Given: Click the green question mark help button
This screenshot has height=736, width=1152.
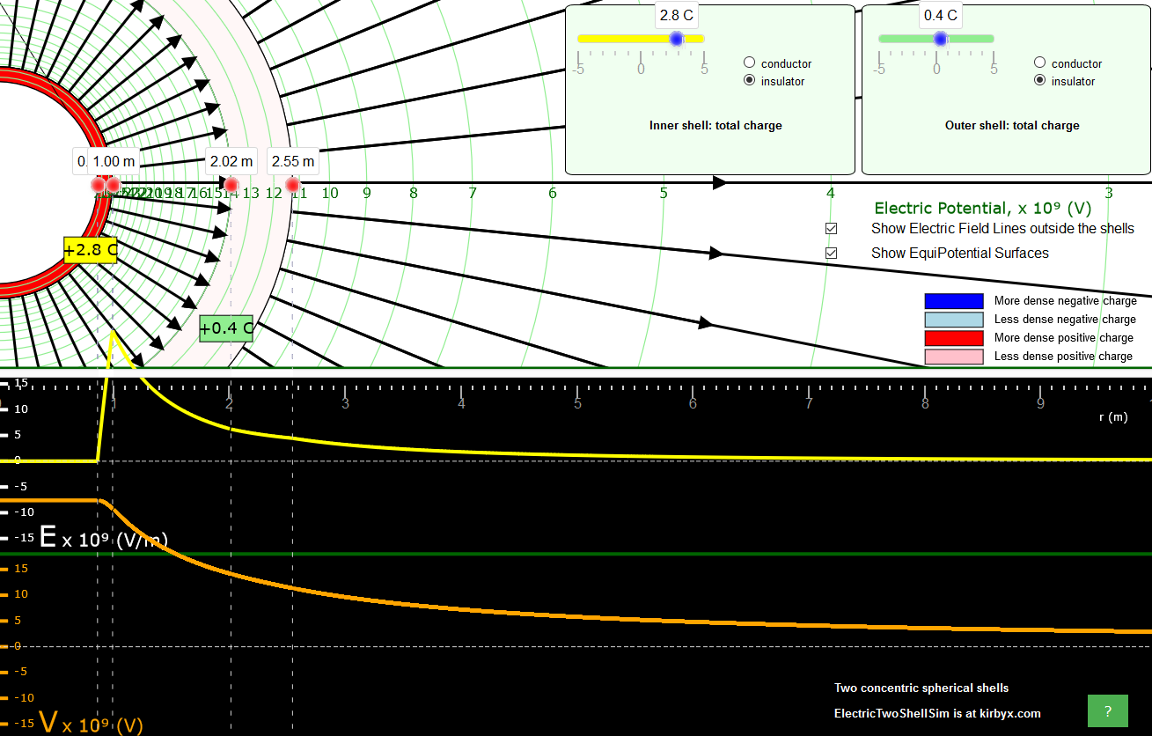Looking at the screenshot, I should click(x=1107, y=711).
